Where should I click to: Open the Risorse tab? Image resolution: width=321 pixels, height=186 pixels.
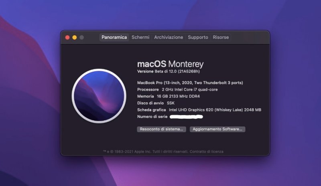(221, 37)
